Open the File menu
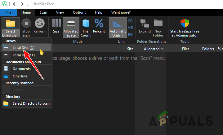This screenshot has height=135, width=223. coord(8,12)
